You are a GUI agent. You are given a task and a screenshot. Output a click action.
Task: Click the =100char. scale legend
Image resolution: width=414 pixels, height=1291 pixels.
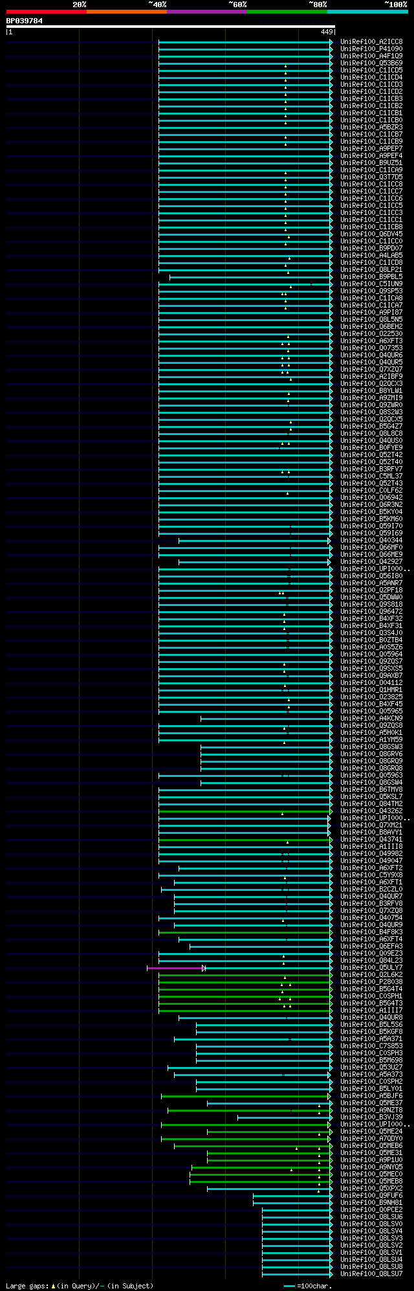(309, 1286)
